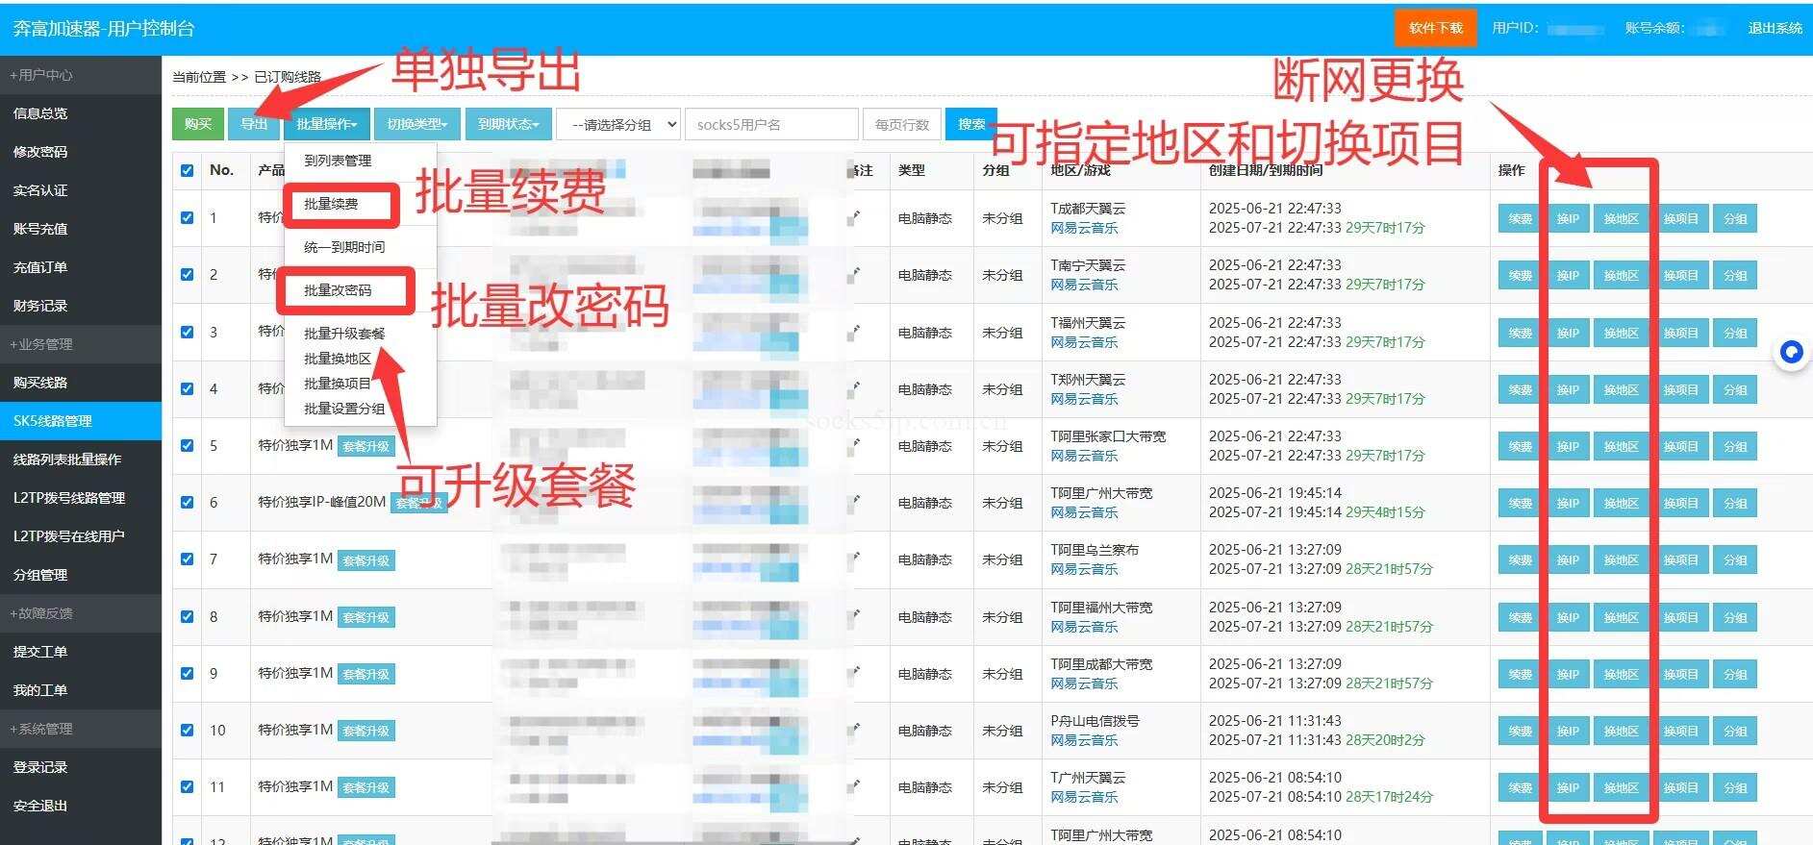Open the 切换类型 dropdown
The image size is (1813, 845).
416,124
